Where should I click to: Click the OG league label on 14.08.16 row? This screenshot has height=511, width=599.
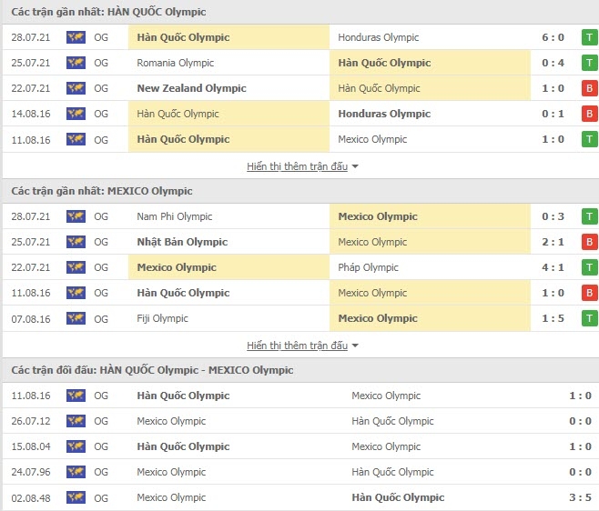point(101,114)
